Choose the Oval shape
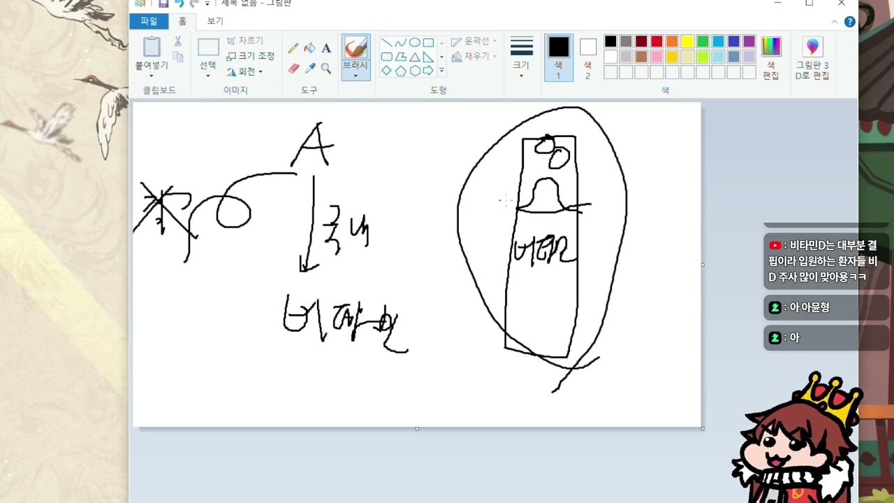The width and height of the screenshot is (894, 503). 414,42
